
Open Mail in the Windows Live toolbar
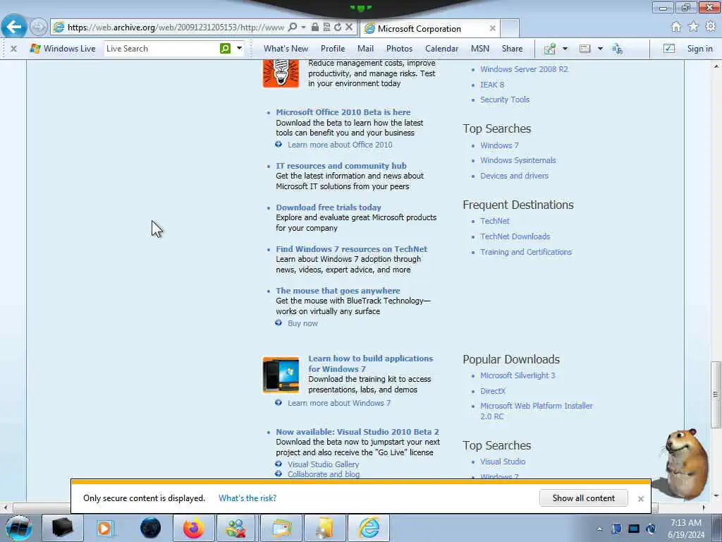[x=366, y=49]
